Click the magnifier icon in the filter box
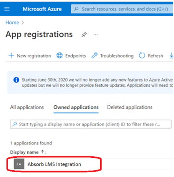Viewport: 174px width, 177px height. (15, 124)
